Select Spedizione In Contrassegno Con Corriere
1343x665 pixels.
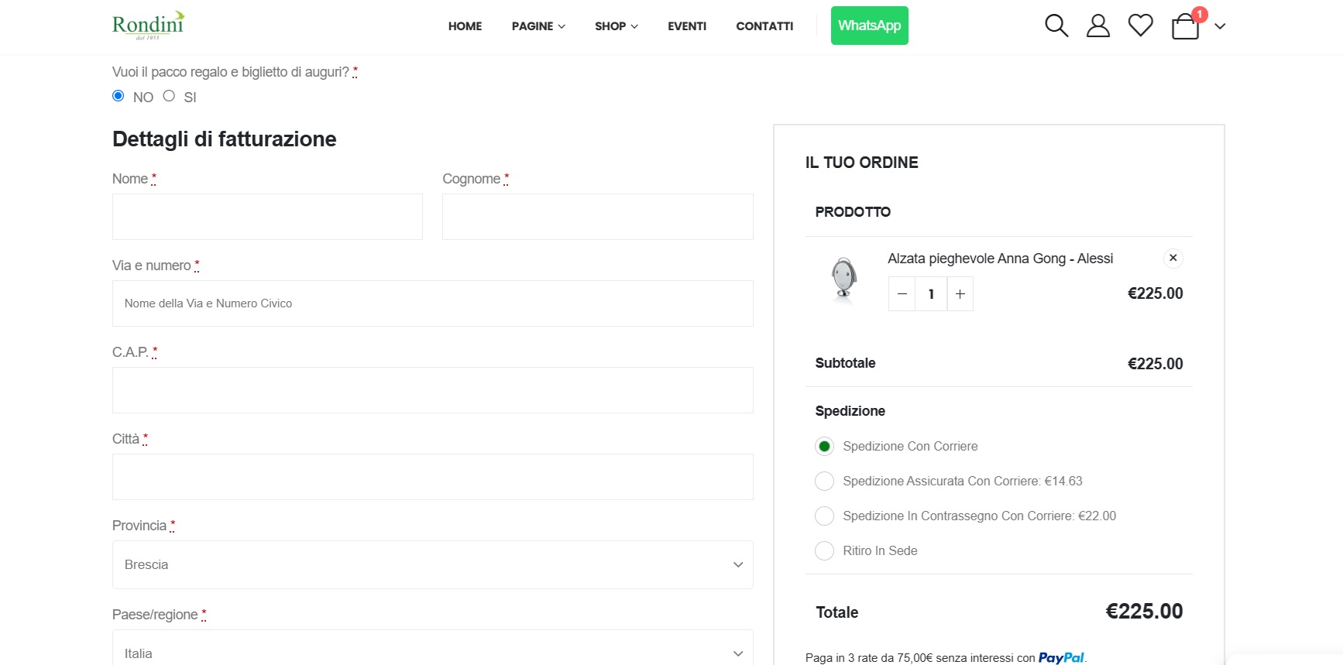pos(824,516)
